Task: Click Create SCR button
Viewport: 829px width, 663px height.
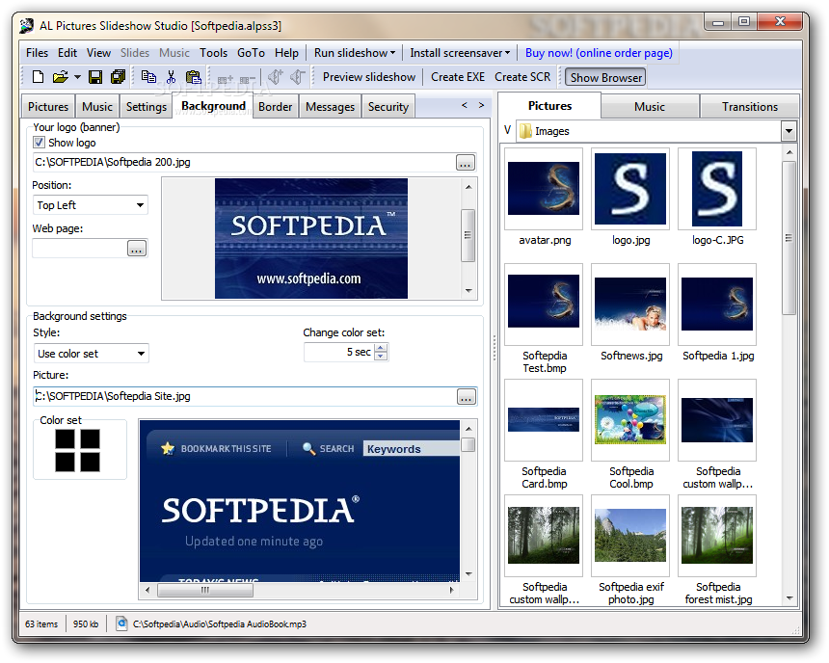Action: pos(522,77)
